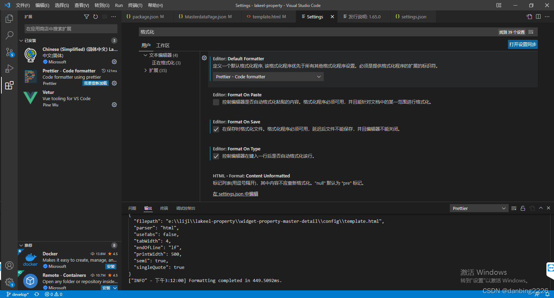The image size is (554, 298).
Task: Open Default Formatter dropdown
Action: (268, 77)
